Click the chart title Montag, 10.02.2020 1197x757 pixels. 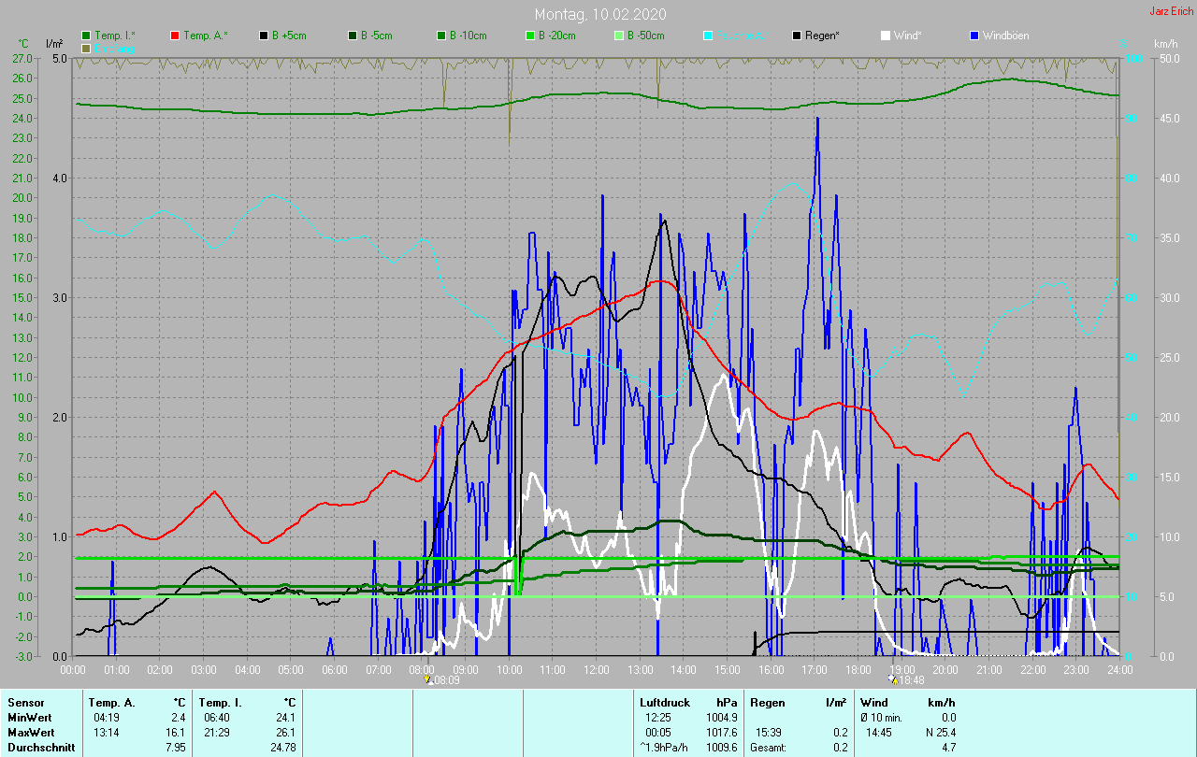[x=600, y=14]
